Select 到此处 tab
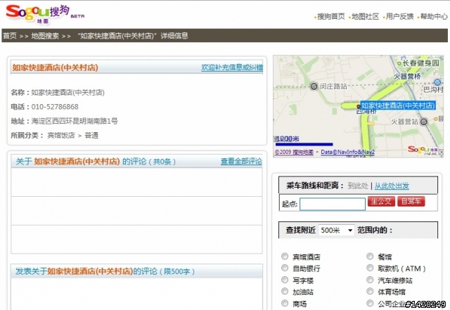Screen dimensions: 450x310 click(x=358, y=186)
